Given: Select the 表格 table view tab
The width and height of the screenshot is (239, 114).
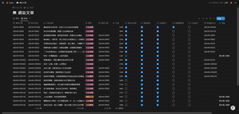Looking at the screenshot, I should pos(24,19).
